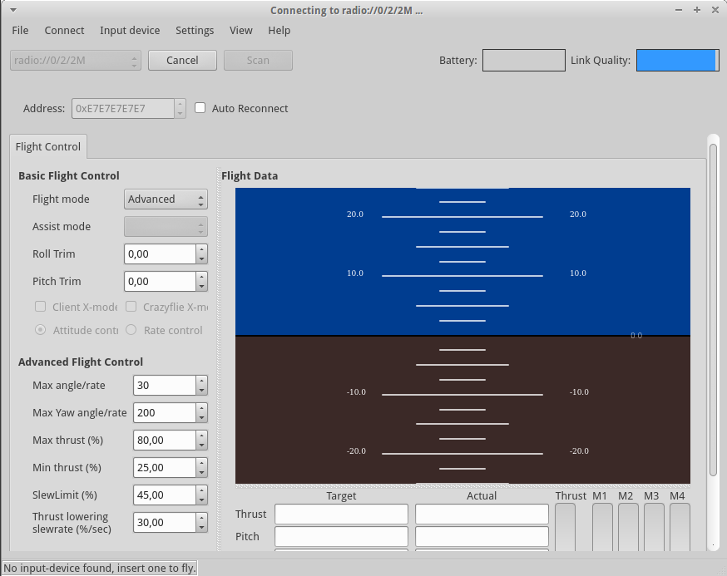Image resolution: width=727 pixels, height=576 pixels.
Task: Increase SlewLimit percentage with up arrow
Action: tap(201, 490)
